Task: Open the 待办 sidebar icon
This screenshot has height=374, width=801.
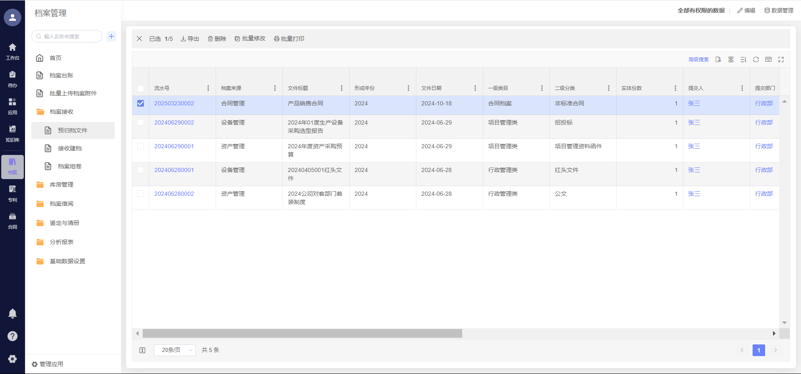Action: point(13,78)
